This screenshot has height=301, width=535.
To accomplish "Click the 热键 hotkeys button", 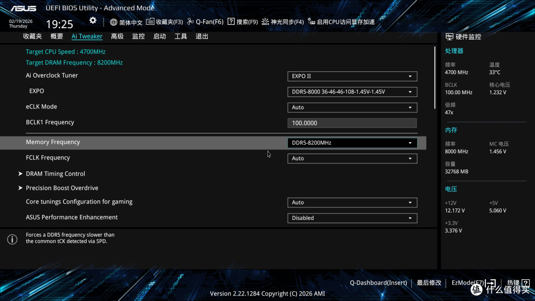I will (513, 283).
